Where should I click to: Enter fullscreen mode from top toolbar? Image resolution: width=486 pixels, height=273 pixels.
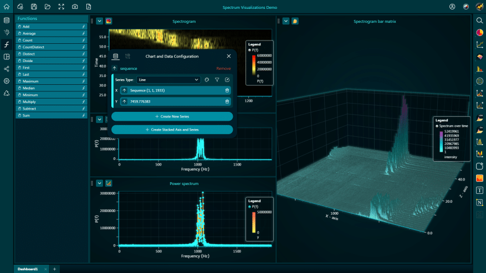61,7
